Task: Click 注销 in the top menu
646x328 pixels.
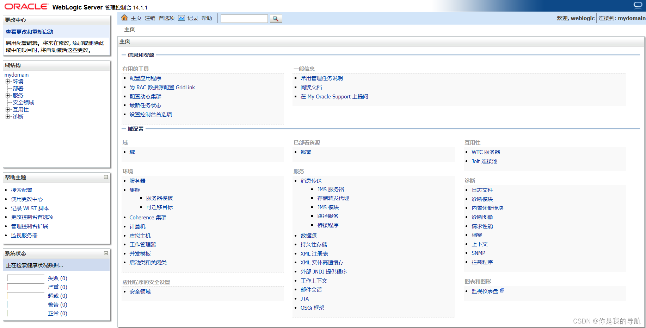Action: (x=149, y=18)
